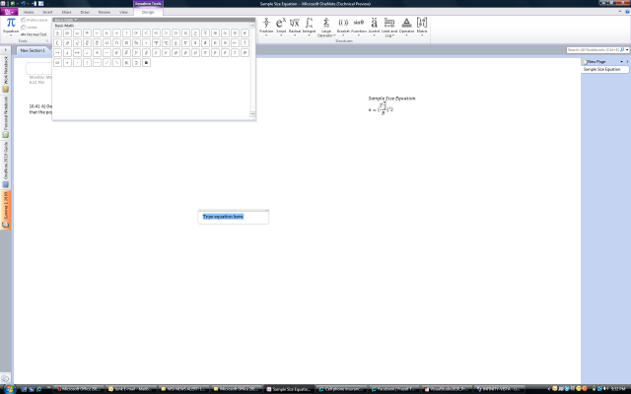Insert the division sign symbol

pyautogui.click(x=116, y=33)
